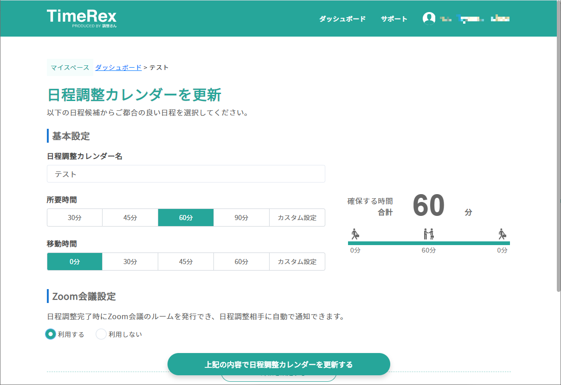Click the right travel-time walking person icon
561x385 pixels.
click(x=503, y=234)
